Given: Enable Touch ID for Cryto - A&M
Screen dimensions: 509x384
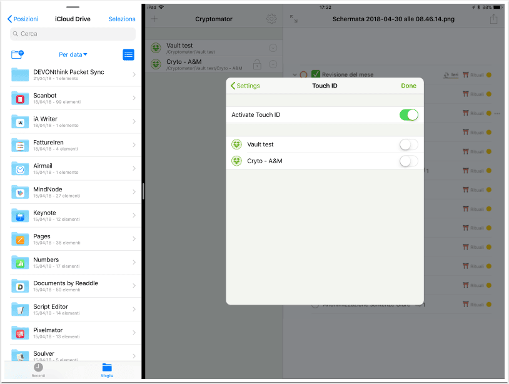Looking at the screenshot, I should click(x=409, y=161).
